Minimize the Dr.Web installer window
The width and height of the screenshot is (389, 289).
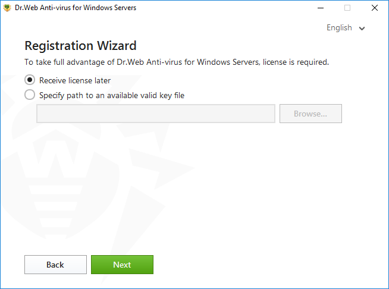(321, 8)
